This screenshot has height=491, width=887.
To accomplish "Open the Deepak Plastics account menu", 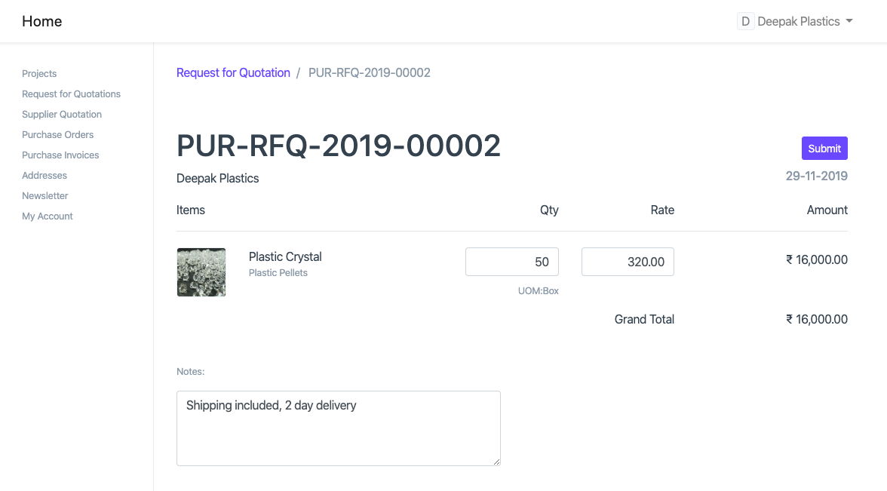I will [x=795, y=21].
